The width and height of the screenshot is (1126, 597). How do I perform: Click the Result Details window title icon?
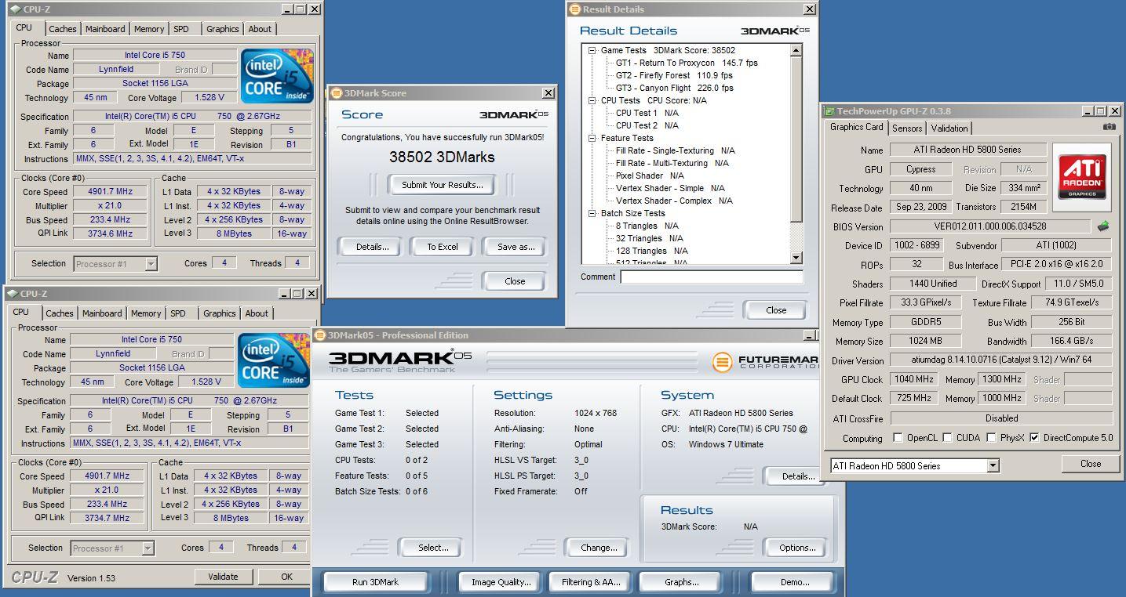[575, 9]
